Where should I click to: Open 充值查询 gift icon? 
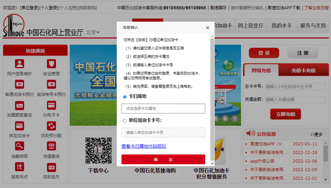point(51,146)
